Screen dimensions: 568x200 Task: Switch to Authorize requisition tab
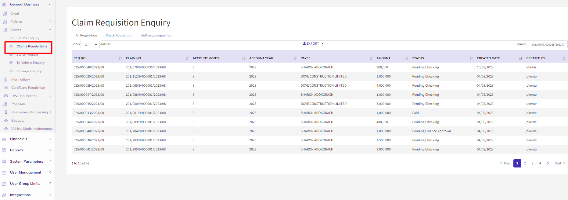(156, 35)
